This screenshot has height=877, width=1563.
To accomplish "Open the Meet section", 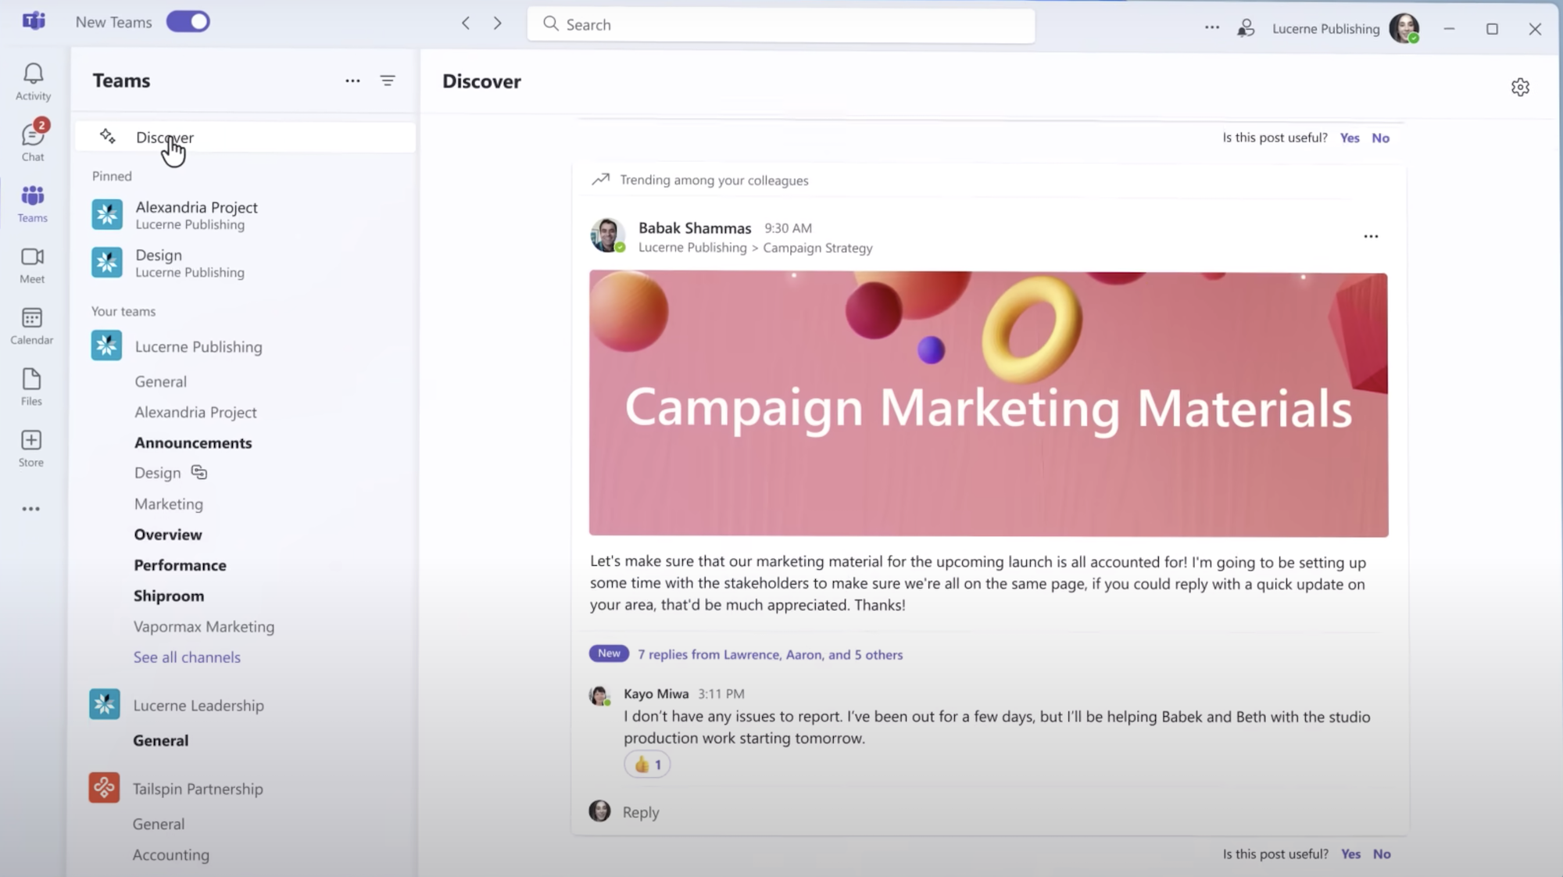I will point(32,265).
